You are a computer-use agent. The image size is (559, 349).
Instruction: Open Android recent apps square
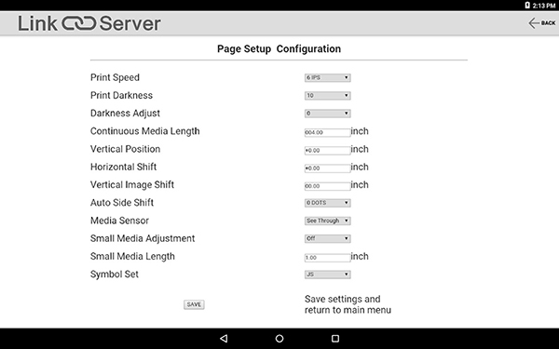pos(335,339)
